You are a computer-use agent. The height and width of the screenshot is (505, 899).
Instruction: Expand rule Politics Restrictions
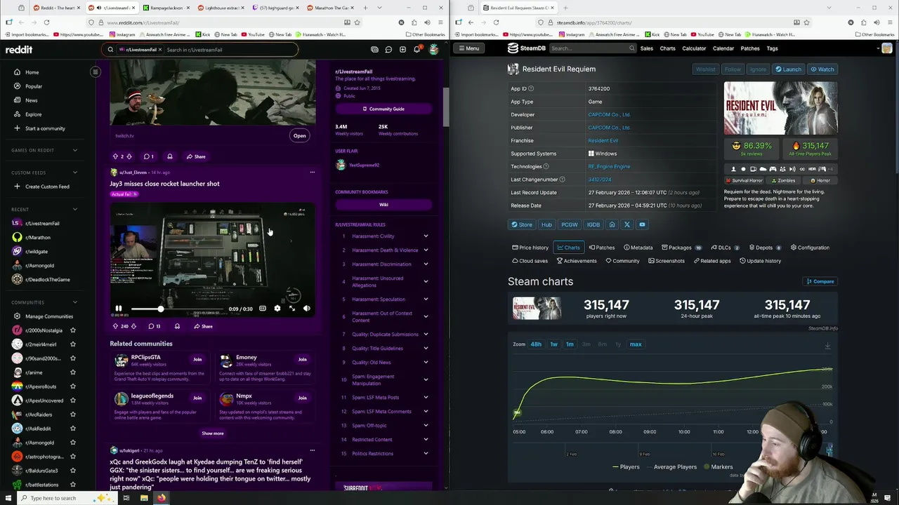(426, 454)
